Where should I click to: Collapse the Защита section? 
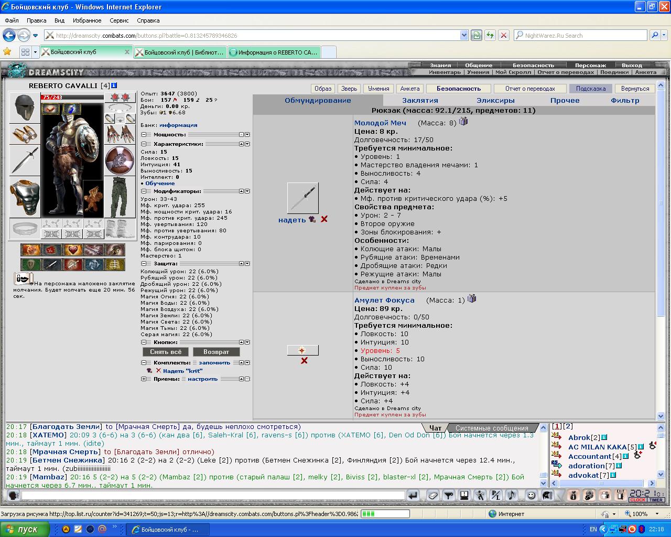pos(144,264)
